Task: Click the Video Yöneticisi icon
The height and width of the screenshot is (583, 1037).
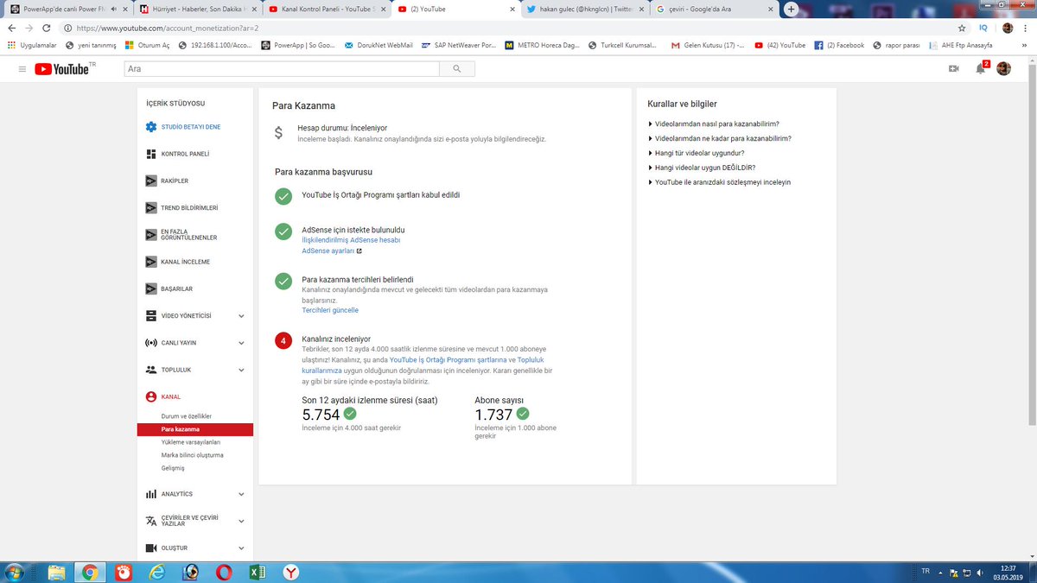Action: click(x=151, y=315)
